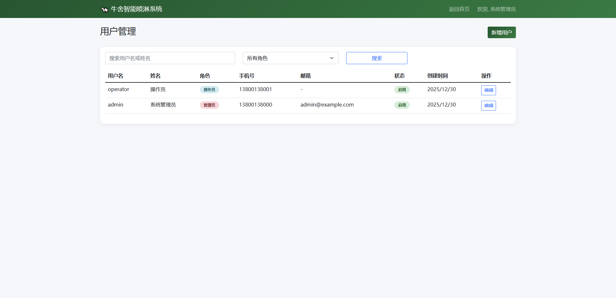Image resolution: width=616 pixels, height=298 pixels.
Task: Click the 管理员 role badge
Action: 209,105
